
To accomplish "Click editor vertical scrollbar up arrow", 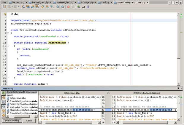I will (x=179, y=14).
